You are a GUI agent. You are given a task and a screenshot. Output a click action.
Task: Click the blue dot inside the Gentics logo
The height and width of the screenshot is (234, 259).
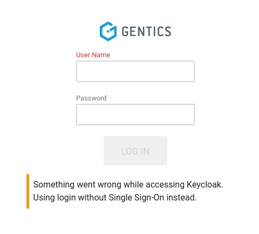[108, 31]
